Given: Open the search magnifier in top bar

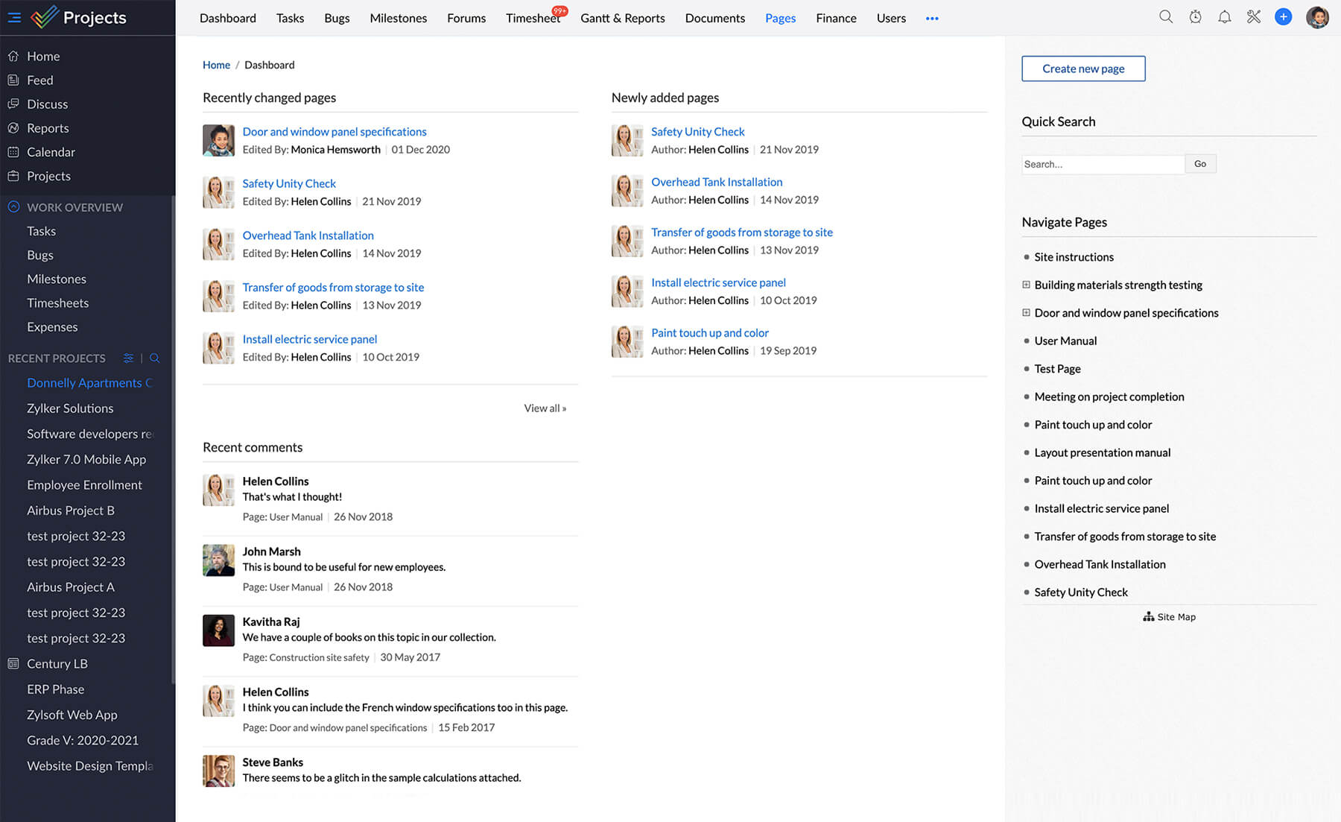Looking at the screenshot, I should (x=1166, y=17).
